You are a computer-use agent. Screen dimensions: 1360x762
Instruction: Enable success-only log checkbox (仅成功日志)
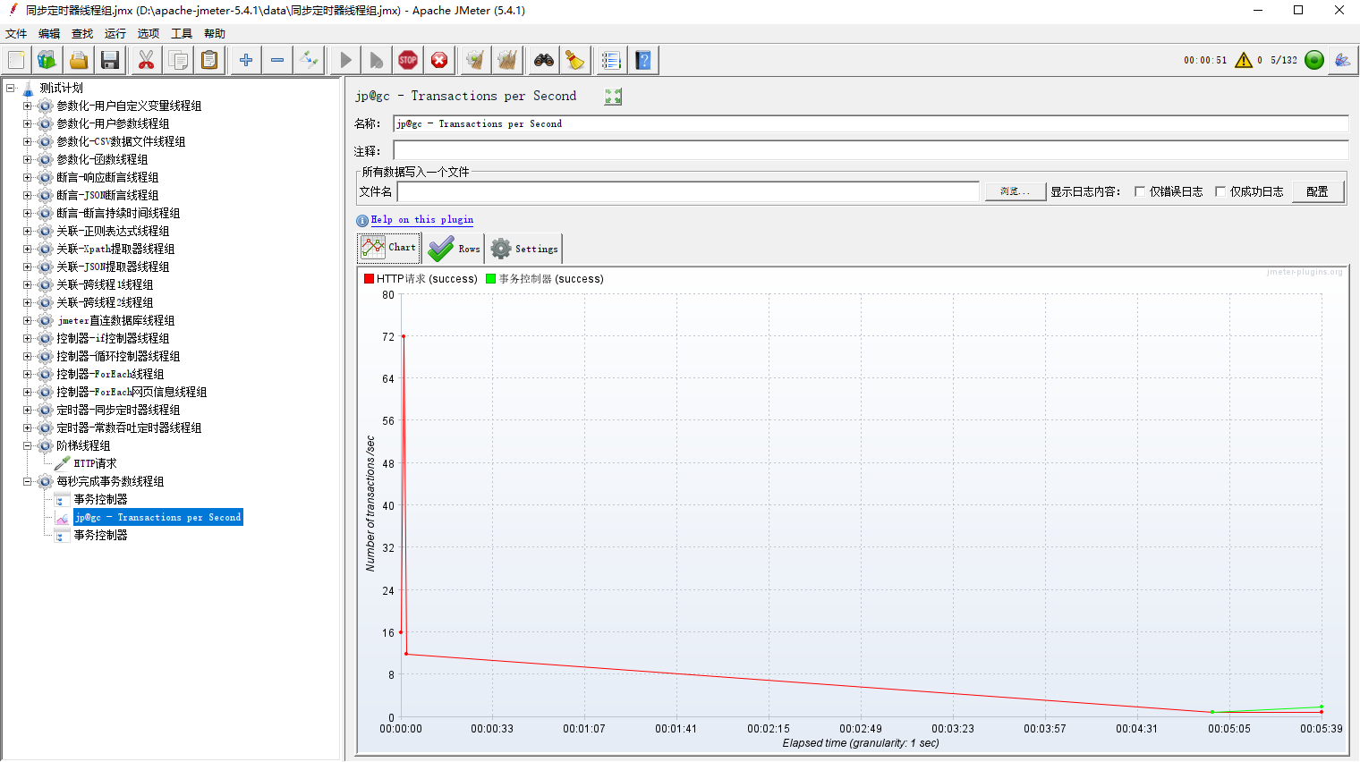(1220, 191)
